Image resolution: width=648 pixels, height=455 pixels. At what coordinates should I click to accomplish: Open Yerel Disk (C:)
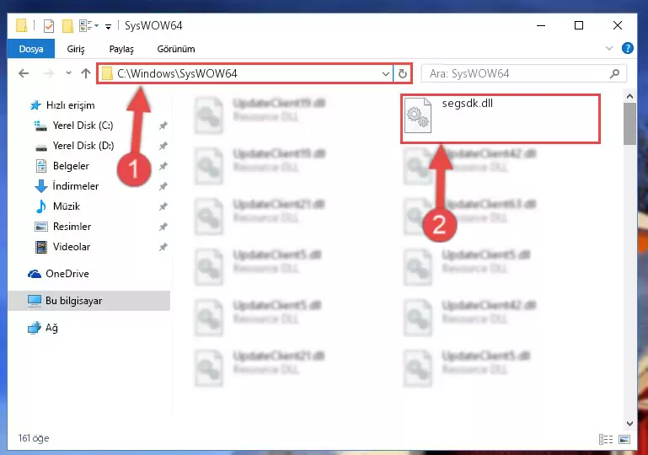83,126
